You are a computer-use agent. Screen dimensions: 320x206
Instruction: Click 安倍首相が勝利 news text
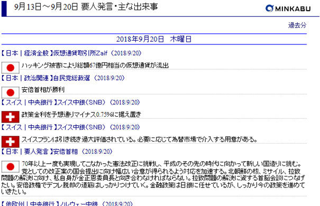coord(43,90)
